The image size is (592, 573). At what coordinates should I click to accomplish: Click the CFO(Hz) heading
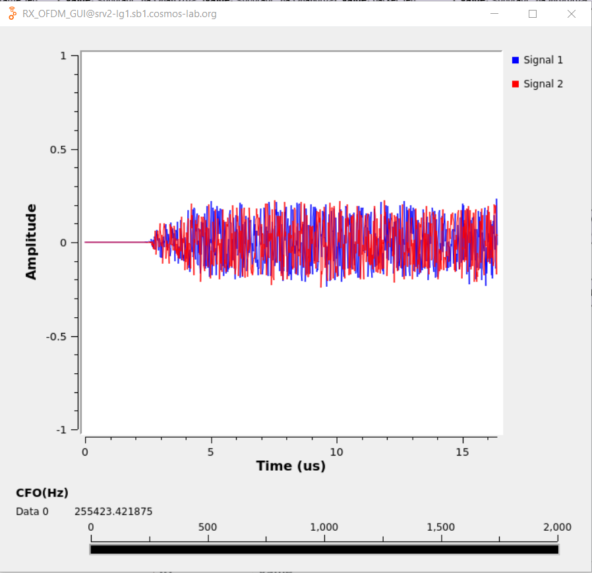[x=42, y=493]
